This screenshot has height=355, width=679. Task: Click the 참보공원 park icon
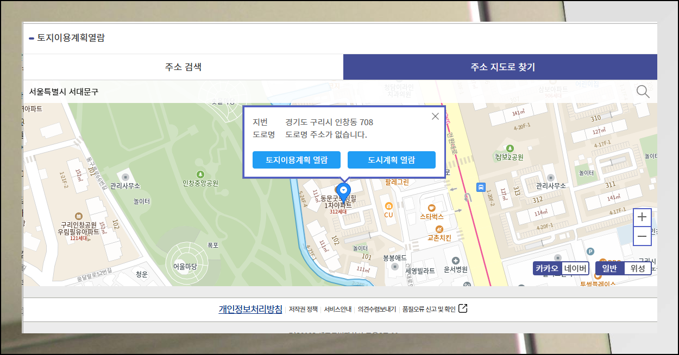coord(509,148)
